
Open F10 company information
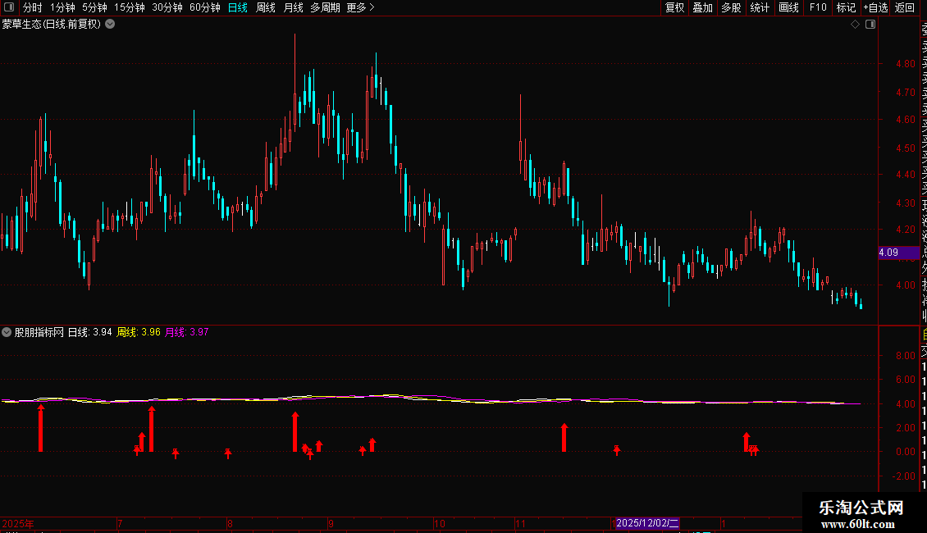(x=818, y=7)
